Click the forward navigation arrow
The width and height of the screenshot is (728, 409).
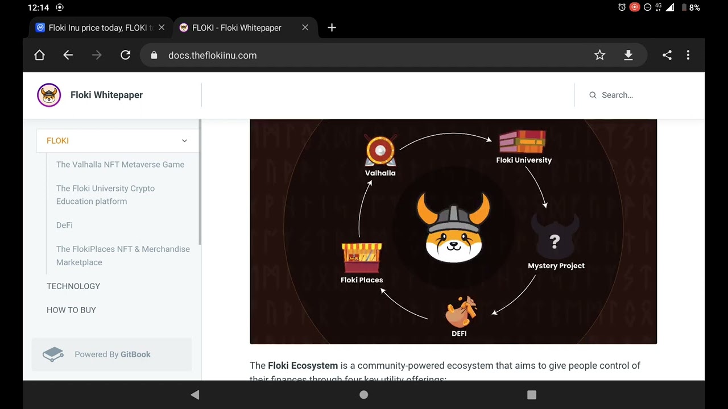(97, 55)
